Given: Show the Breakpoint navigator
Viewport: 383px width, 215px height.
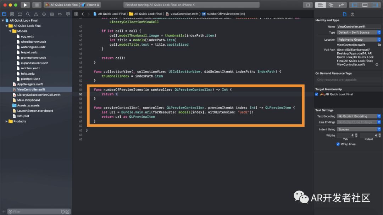Looking at the screenshot, I should (60, 14).
